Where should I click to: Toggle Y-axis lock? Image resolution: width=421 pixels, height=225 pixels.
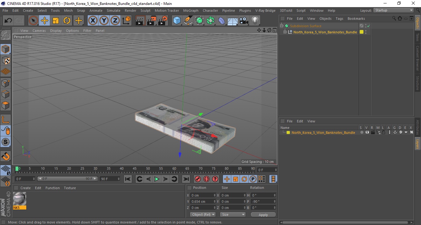[104, 21]
